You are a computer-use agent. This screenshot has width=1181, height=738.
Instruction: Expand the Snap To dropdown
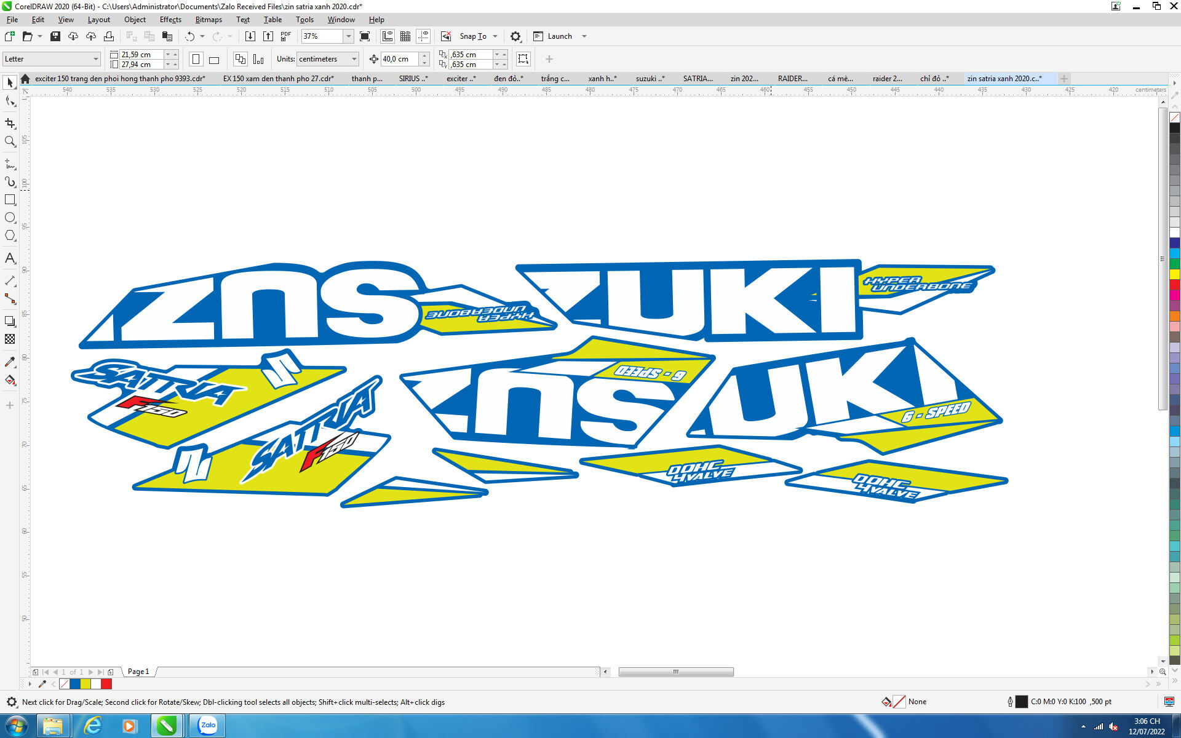coord(495,36)
